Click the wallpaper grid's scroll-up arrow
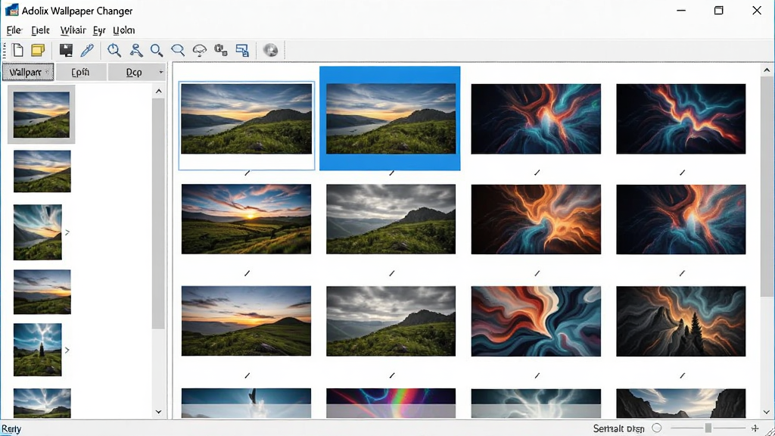 [767, 70]
